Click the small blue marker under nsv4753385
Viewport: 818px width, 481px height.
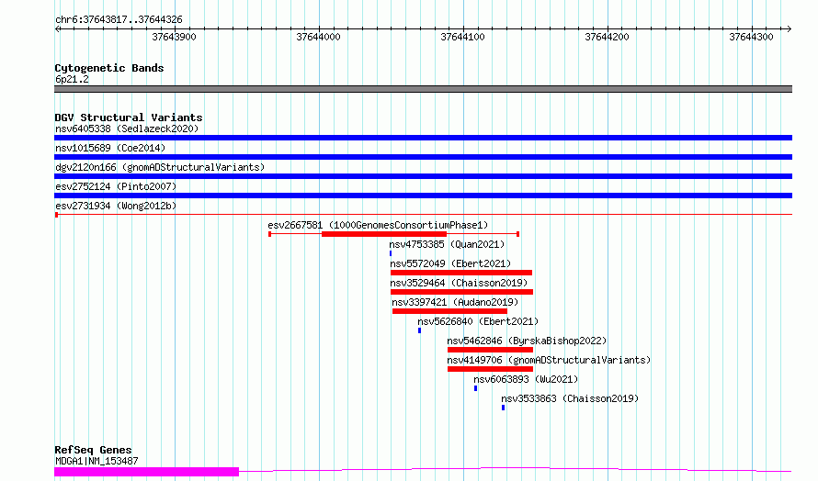point(391,253)
